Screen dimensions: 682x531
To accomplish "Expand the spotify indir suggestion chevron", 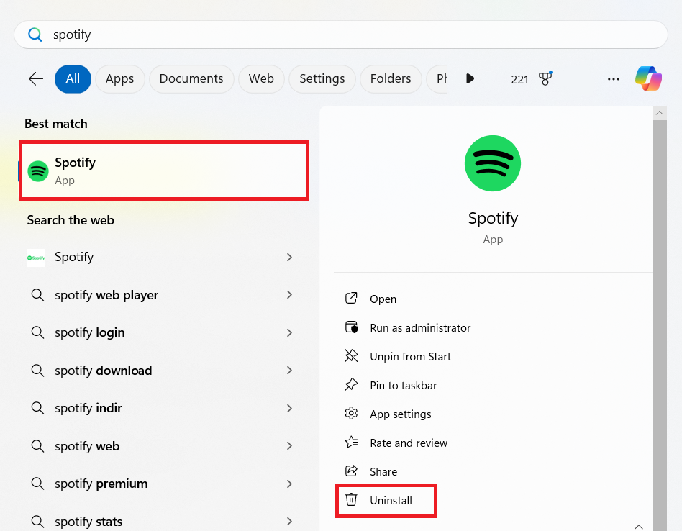I will pos(289,408).
